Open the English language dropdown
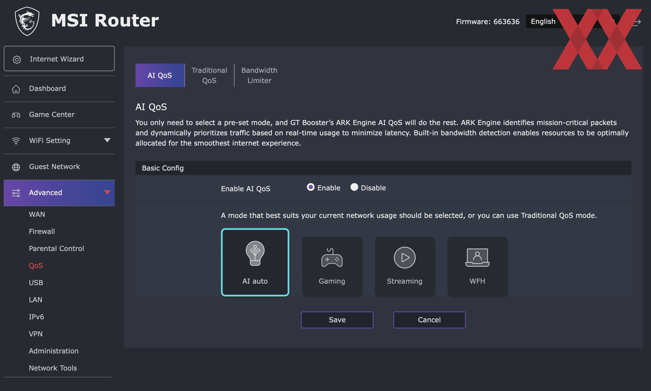The width and height of the screenshot is (651, 391). 573,22
